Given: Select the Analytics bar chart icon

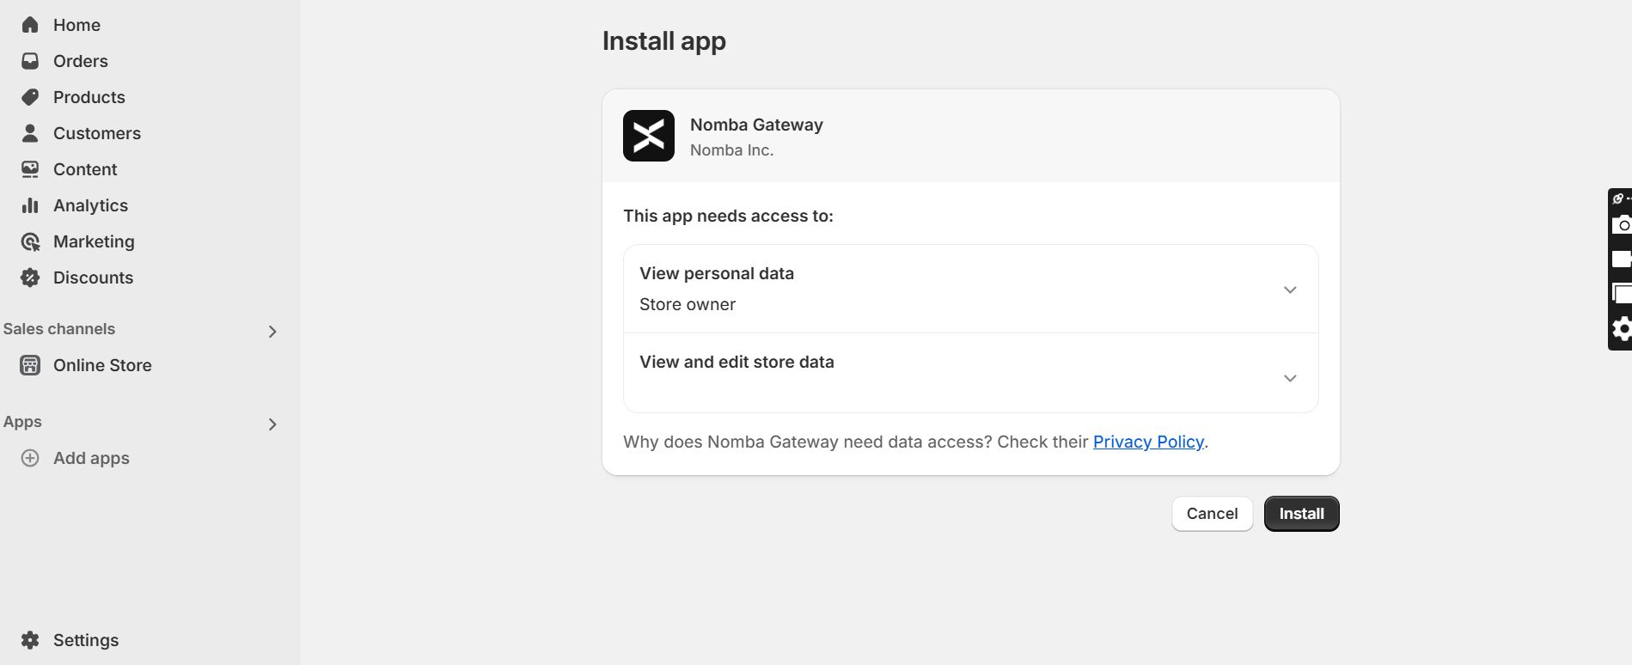Looking at the screenshot, I should [x=30, y=205].
